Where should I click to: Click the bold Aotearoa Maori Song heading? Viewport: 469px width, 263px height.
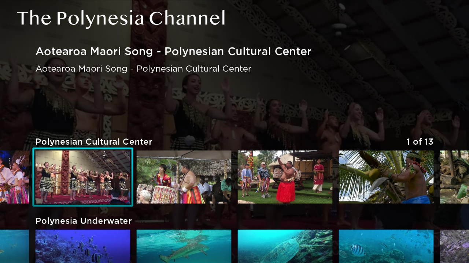click(173, 52)
